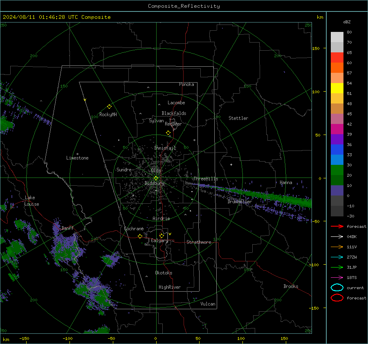Click the yellow radar-center diamond at Didsbury
The width and height of the screenshot is (368, 344).
pos(156,178)
